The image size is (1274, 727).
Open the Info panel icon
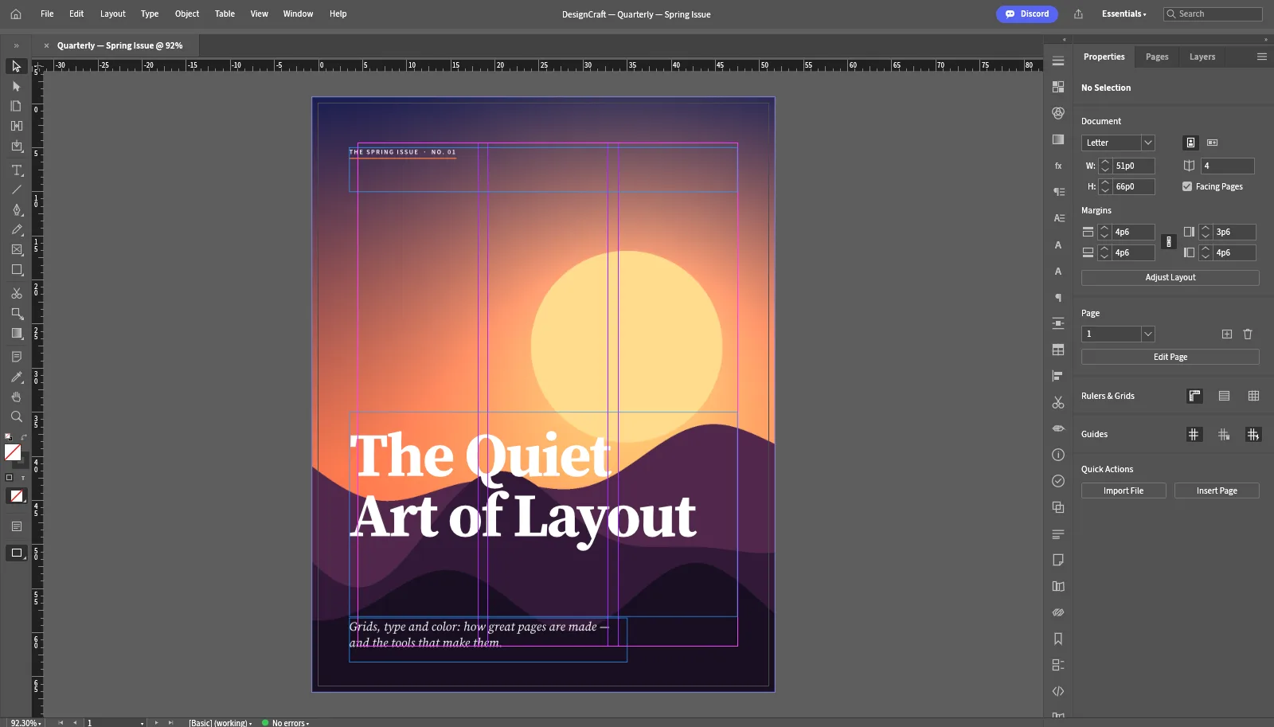(x=1058, y=455)
